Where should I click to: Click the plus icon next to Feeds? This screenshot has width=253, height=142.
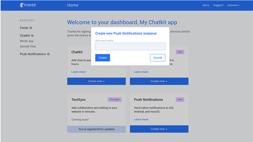(31, 28)
